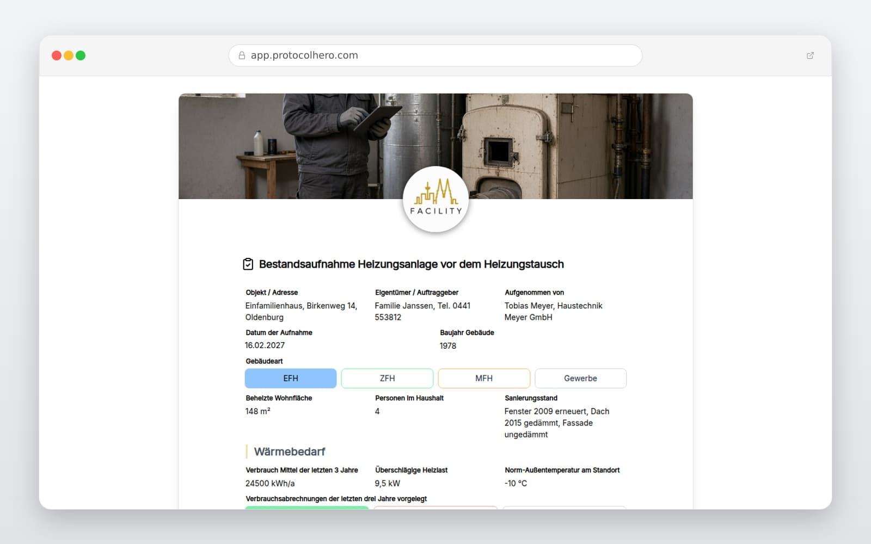Click 'Verbrauch Mittel der letzten 3 Jahre' label
Viewport: 871px width, 544px height.
tap(302, 470)
